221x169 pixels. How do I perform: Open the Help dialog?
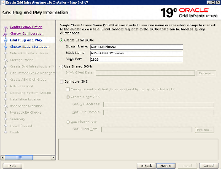[12, 166]
